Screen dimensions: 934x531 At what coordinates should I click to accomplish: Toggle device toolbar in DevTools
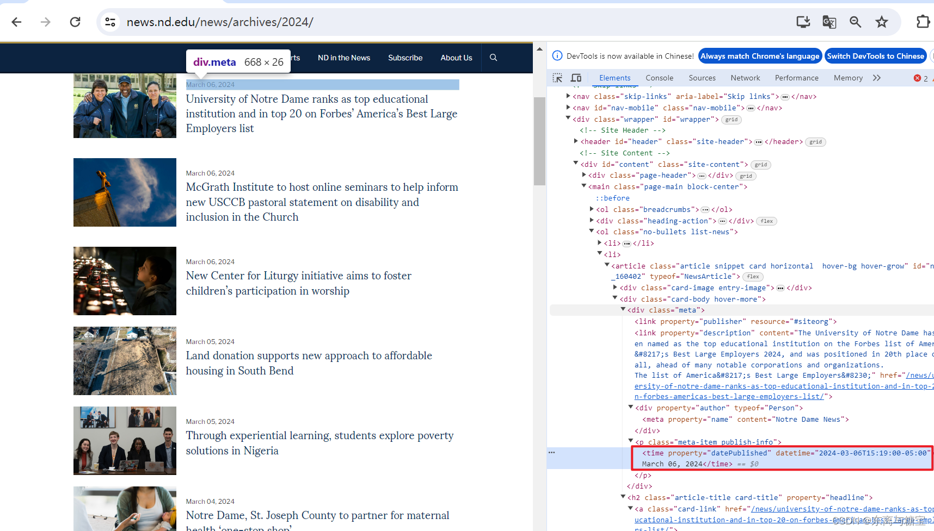point(576,78)
